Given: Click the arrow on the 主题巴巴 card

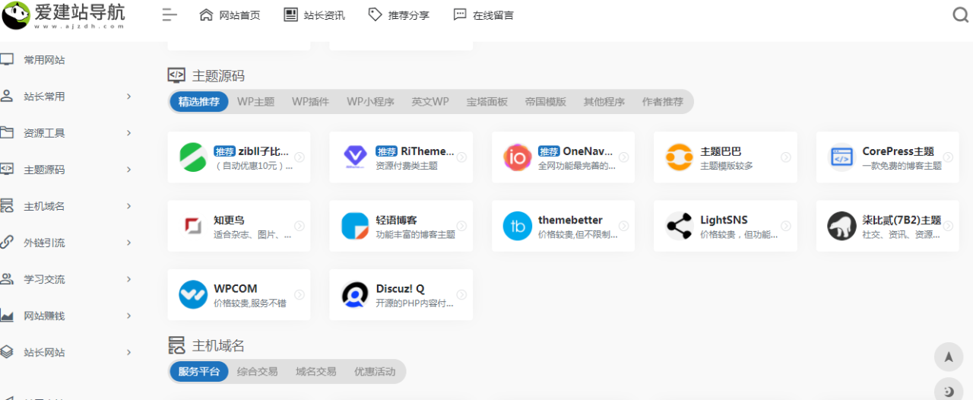Looking at the screenshot, I should pyautogui.click(x=786, y=157).
